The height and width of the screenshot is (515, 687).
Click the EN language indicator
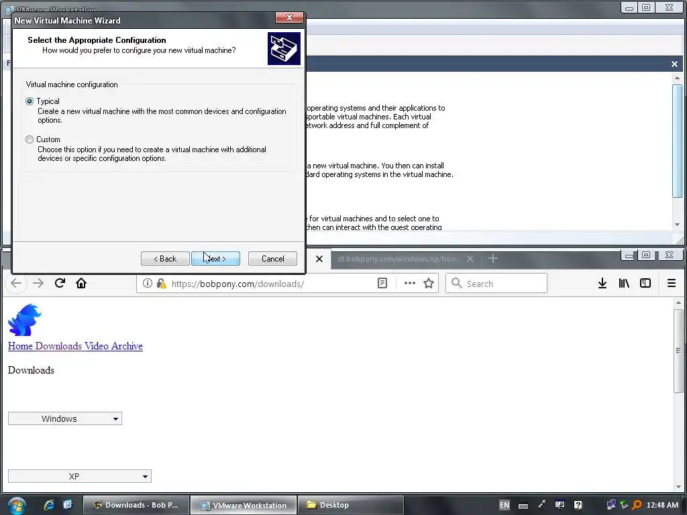click(x=505, y=505)
